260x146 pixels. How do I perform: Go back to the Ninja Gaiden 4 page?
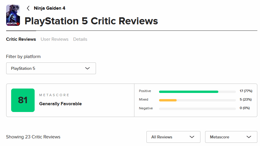coord(50,8)
